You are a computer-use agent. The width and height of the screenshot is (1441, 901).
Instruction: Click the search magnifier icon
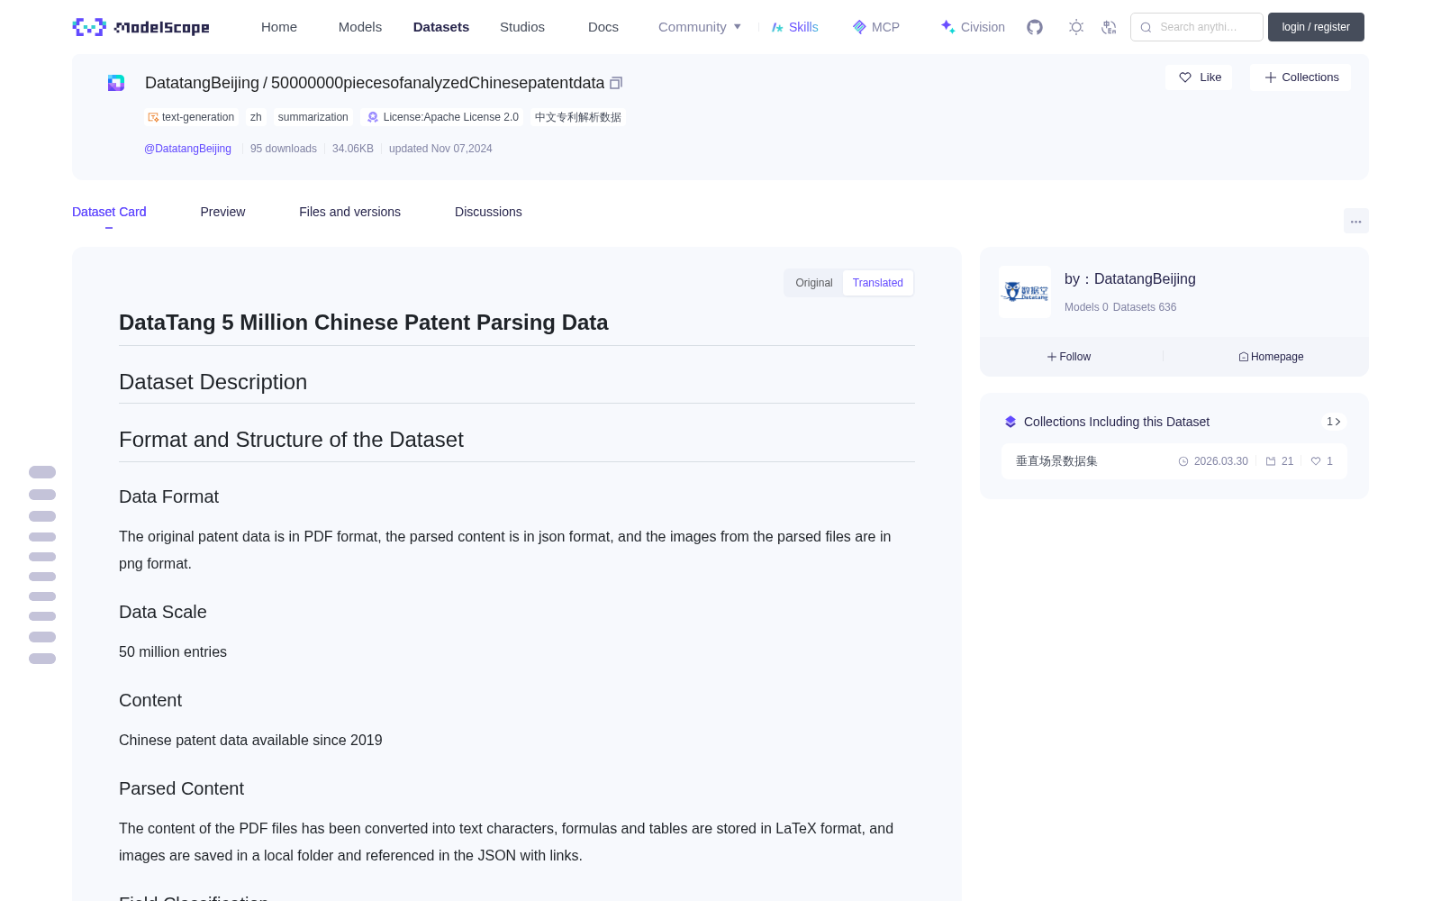(x=1146, y=27)
